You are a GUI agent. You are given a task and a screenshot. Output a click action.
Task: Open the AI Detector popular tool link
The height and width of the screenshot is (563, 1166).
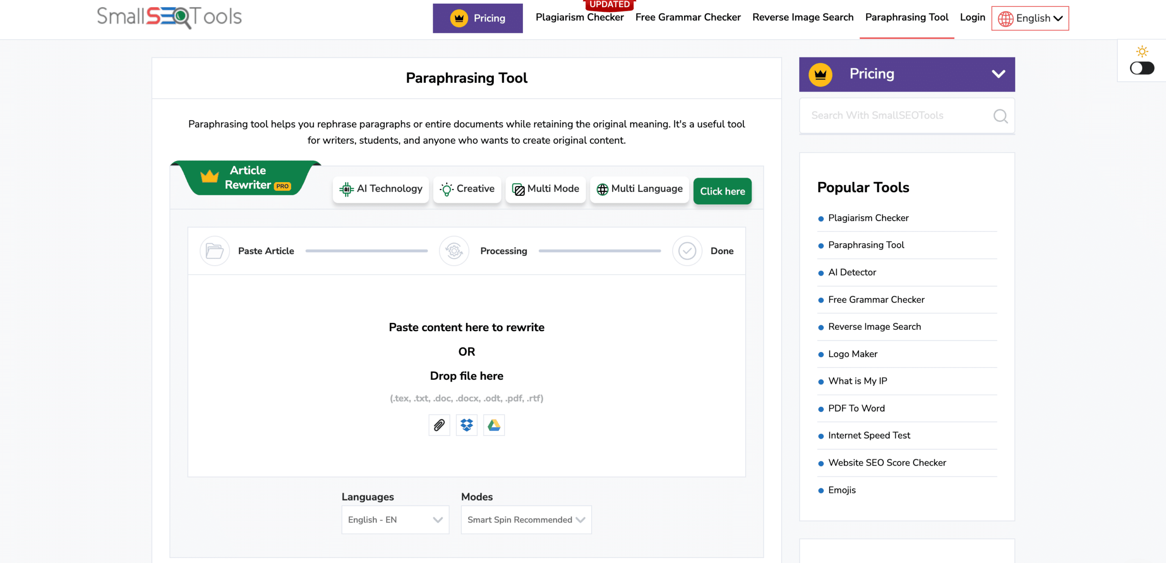click(x=852, y=272)
